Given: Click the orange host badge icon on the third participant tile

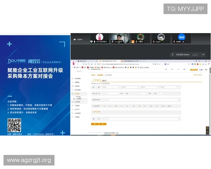Looking at the screenshot, I should pyautogui.click(x=133, y=42).
